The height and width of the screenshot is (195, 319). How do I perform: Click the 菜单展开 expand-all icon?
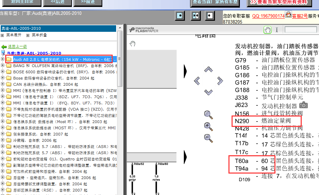tap(2, 35)
